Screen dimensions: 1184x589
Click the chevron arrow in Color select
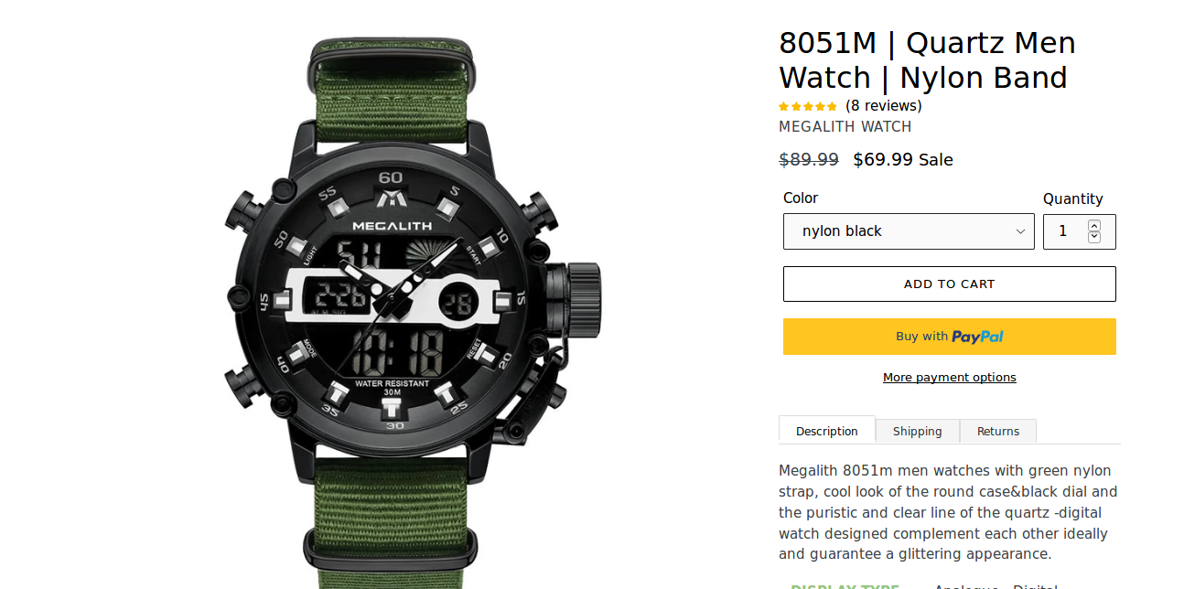(x=1020, y=231)
